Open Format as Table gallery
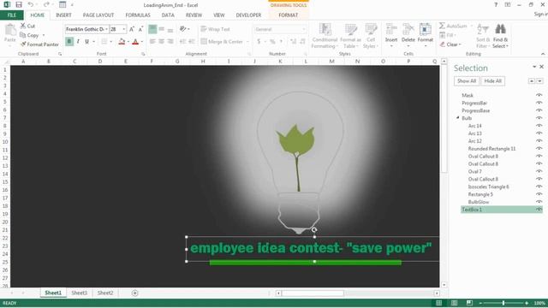Viewport: 548px width, 308px height. pos(351,36)
